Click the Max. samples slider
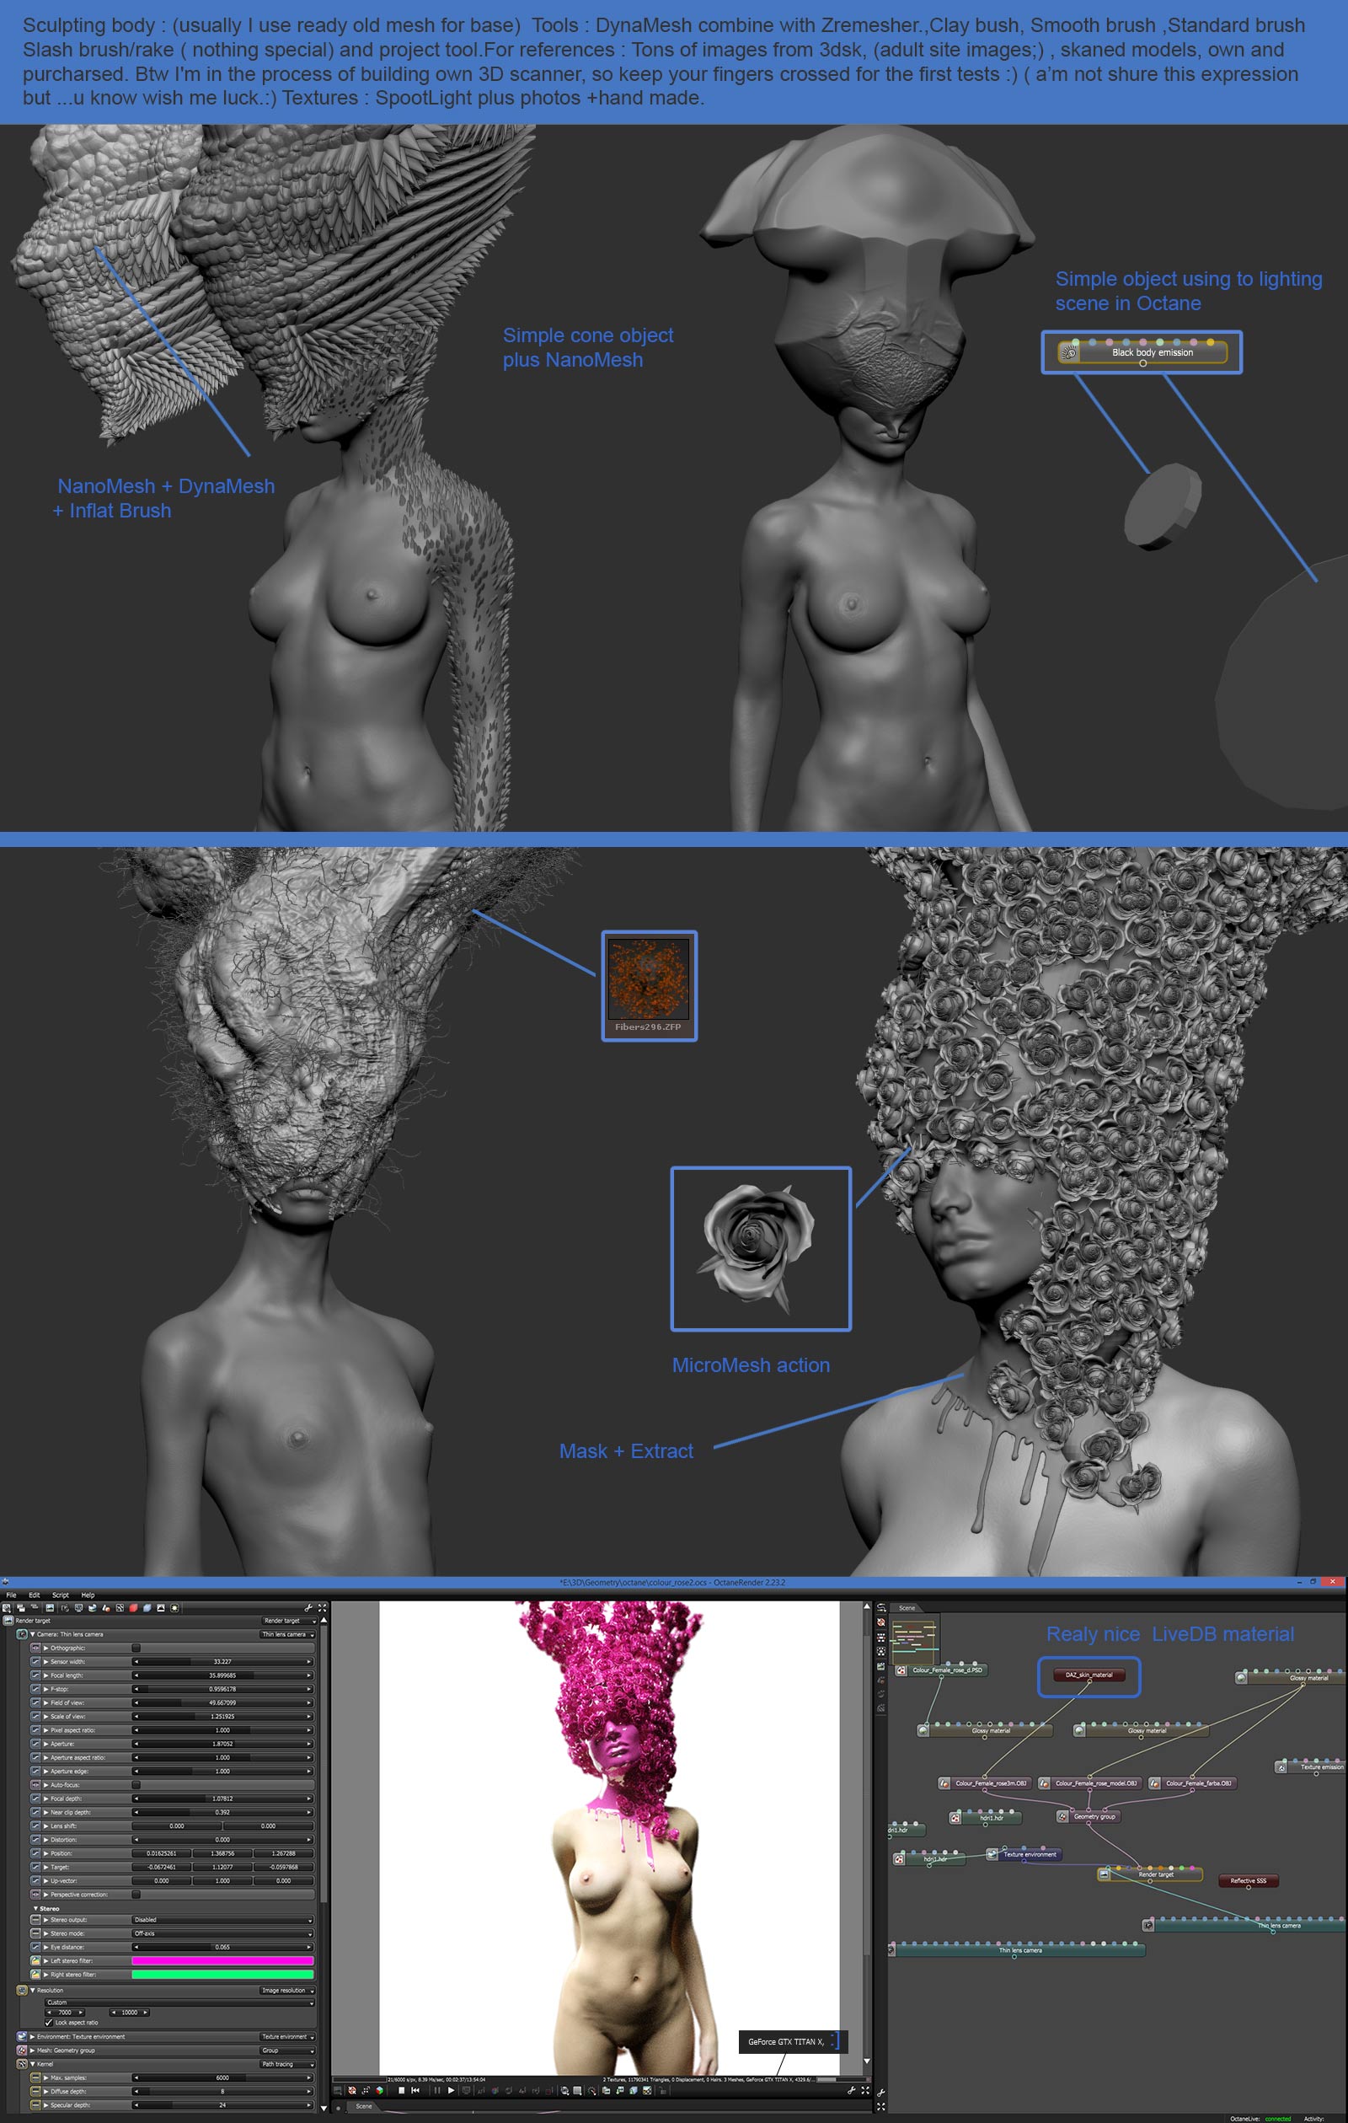 222,2078
